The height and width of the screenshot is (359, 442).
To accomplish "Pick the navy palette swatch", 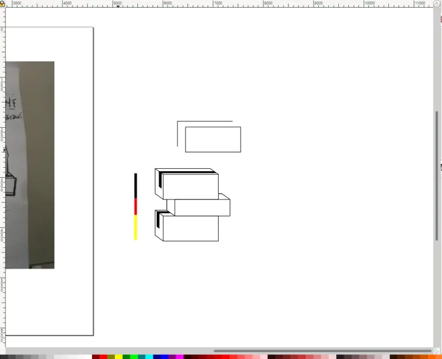I will (157, 357).
